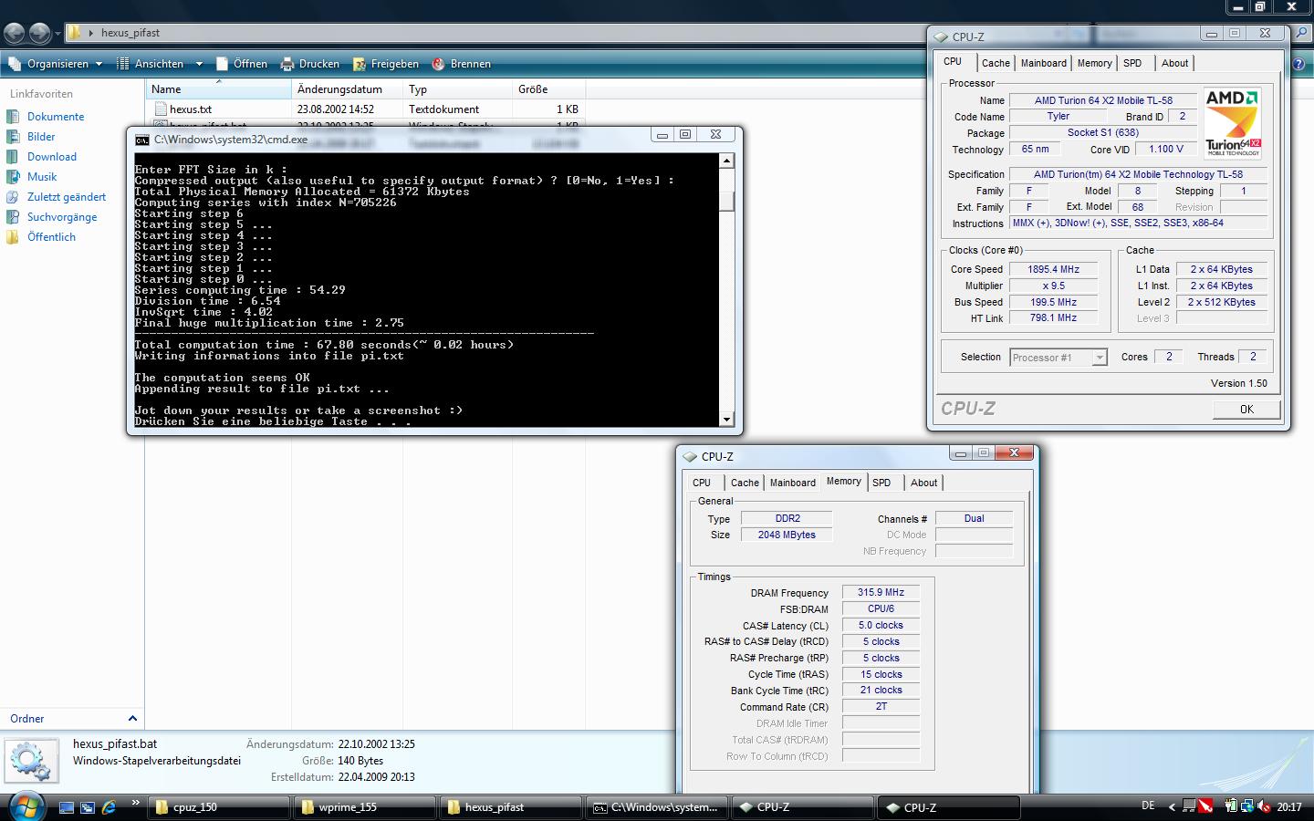Image resolution: width=1314 pixels, height=821 pixels.
Task: Click Freigeben share button
Action: [x=385, y=64]
